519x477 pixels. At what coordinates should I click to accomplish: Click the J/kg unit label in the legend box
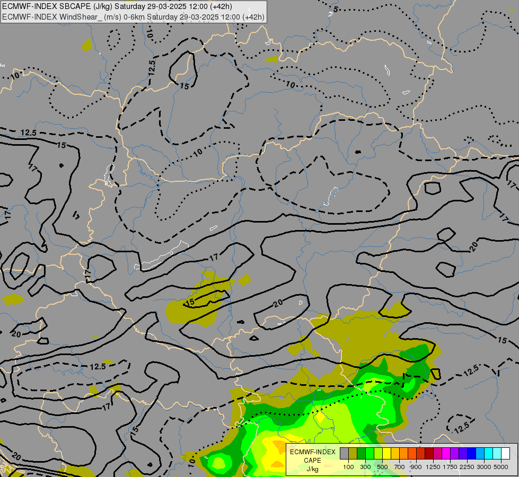click(312, 469)
